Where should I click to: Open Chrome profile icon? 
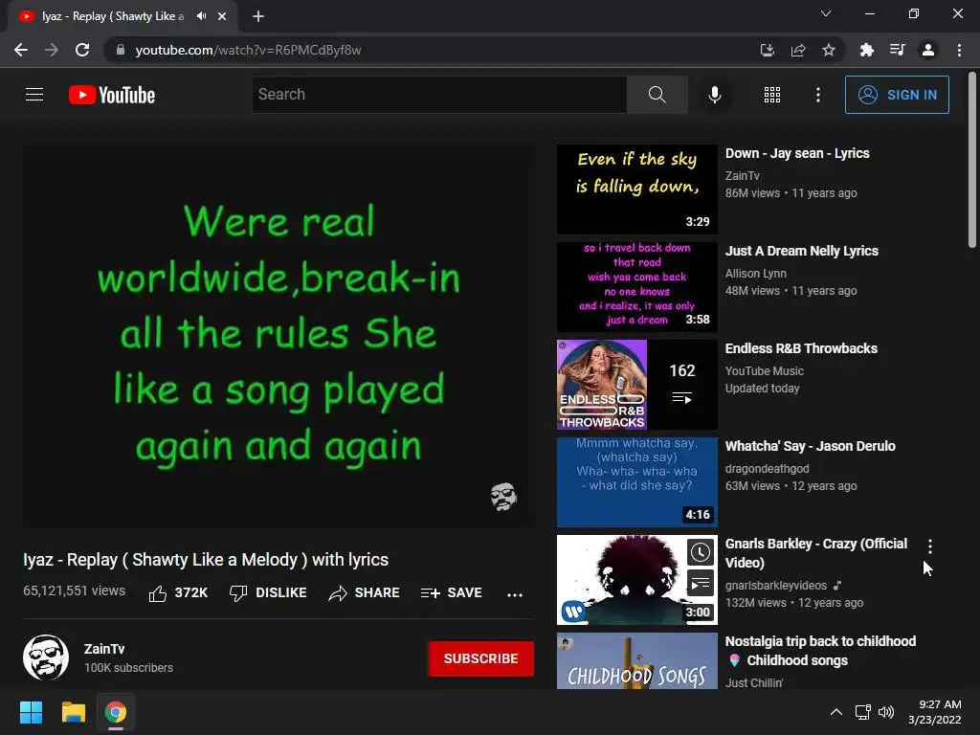[x=928, y=50]
